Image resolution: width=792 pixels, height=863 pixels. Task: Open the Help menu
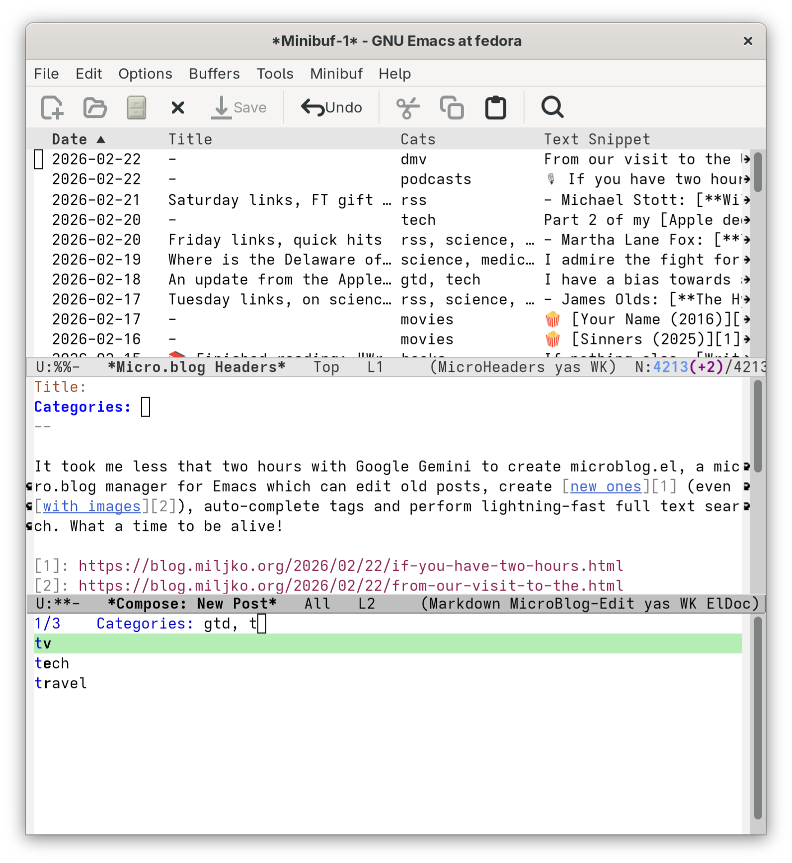(395, 74)
